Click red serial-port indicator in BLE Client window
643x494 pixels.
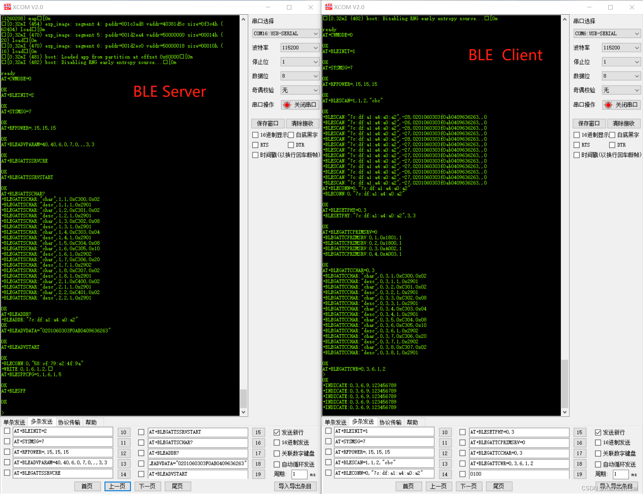[x=608, y=105]
